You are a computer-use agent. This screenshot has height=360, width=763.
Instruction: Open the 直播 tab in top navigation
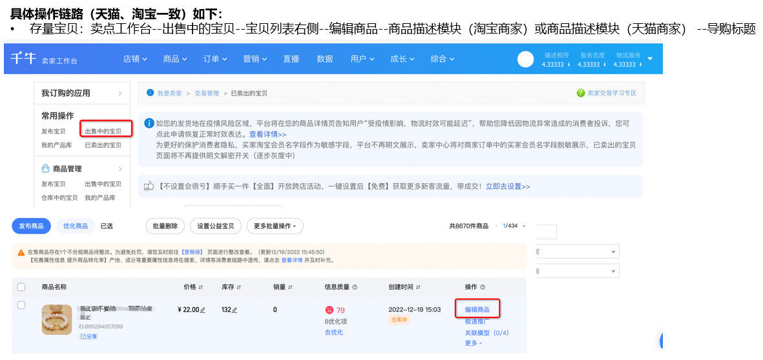coord(291,59)
